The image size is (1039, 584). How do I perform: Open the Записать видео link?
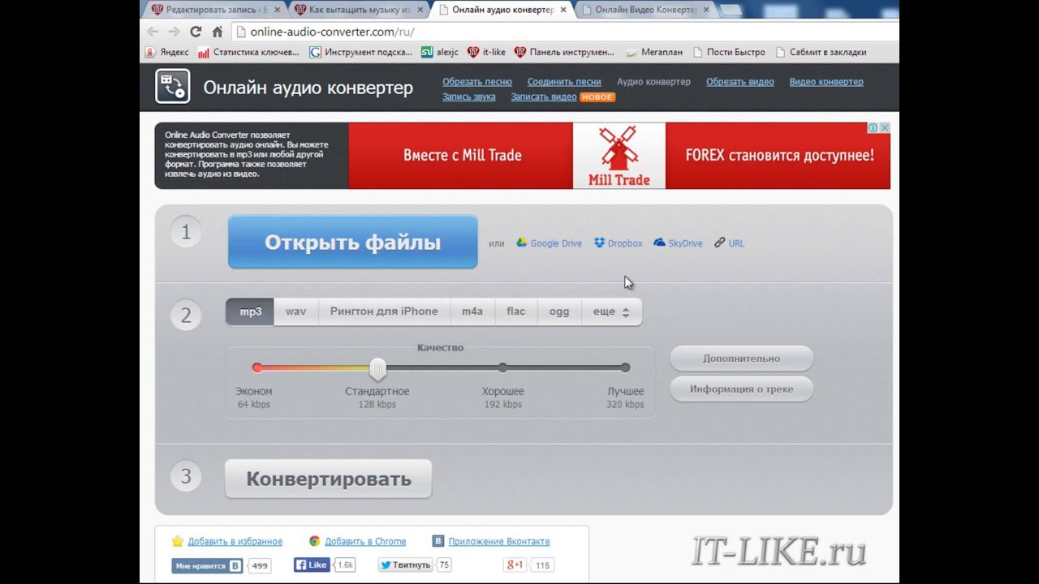[543, 97]
